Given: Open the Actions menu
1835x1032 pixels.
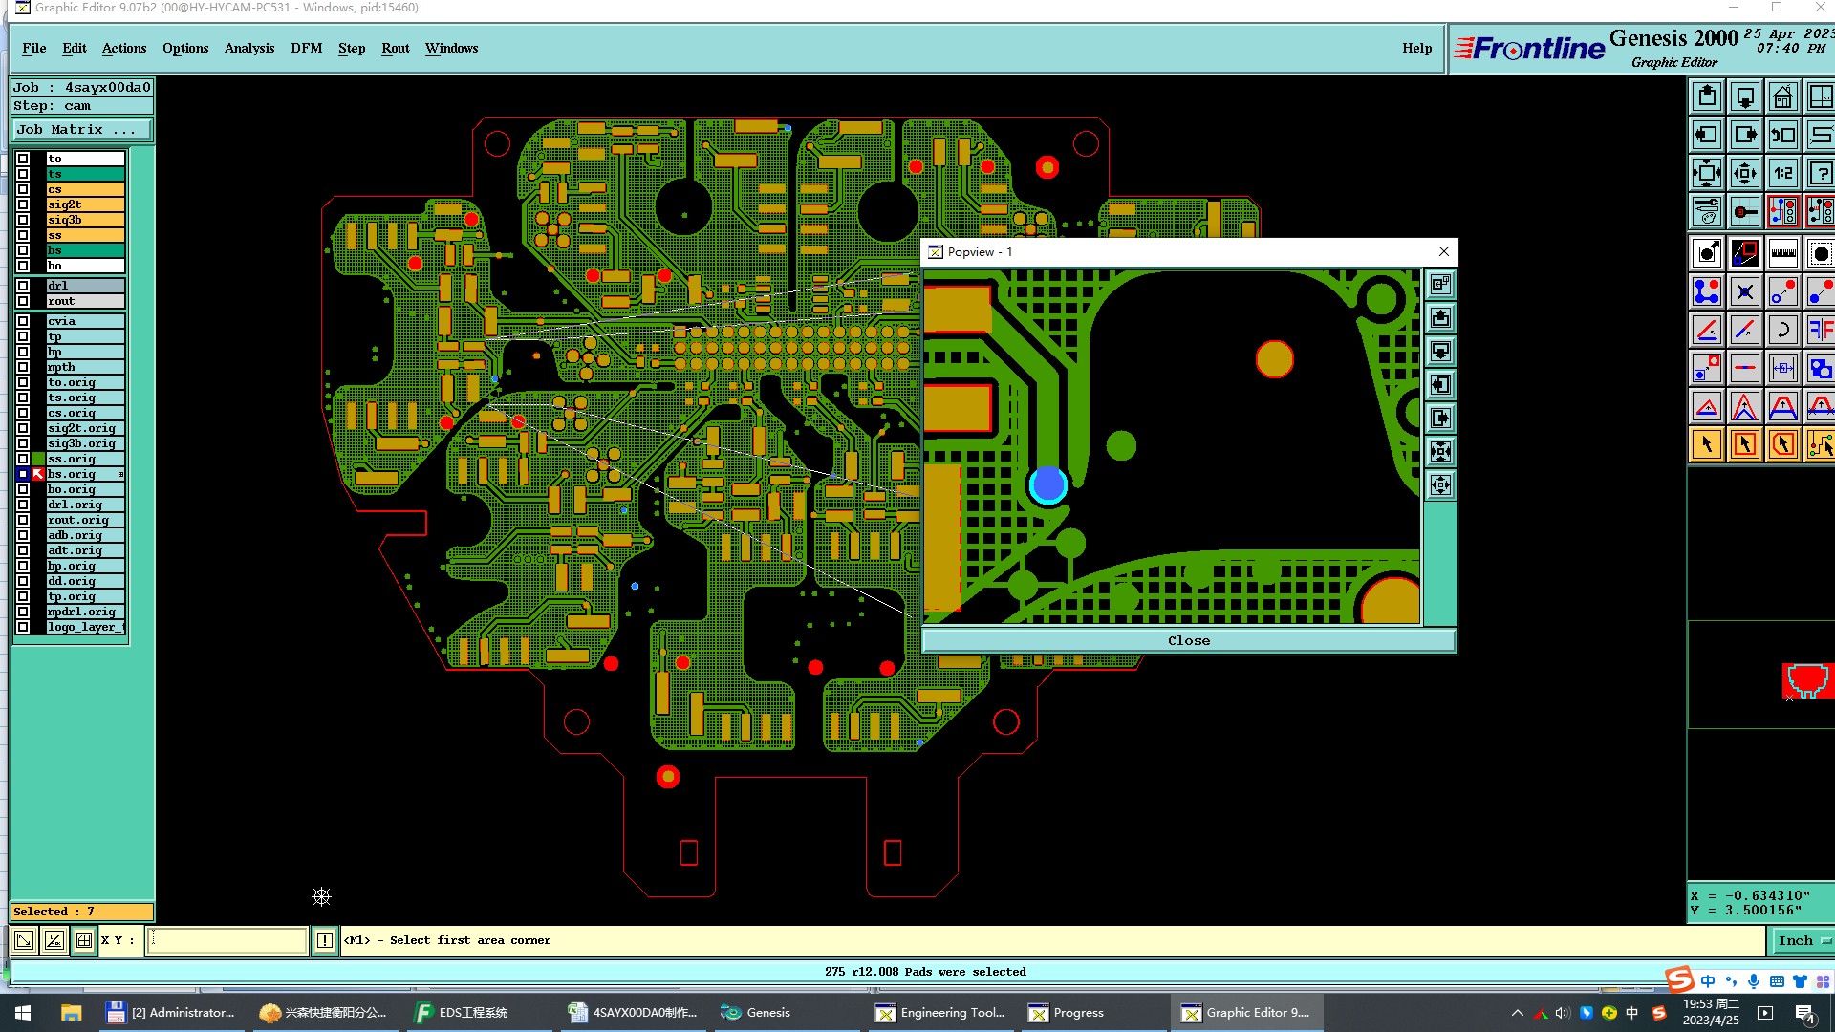Looking at the screenshot, I should coord(124,48).
